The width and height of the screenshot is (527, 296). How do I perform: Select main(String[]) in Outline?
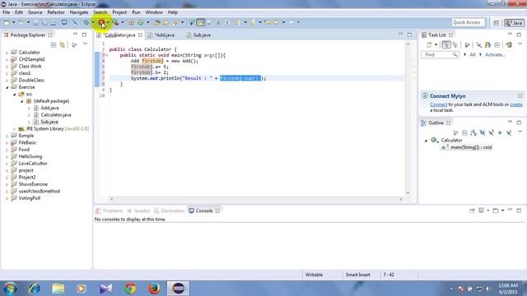coord(471,147)
